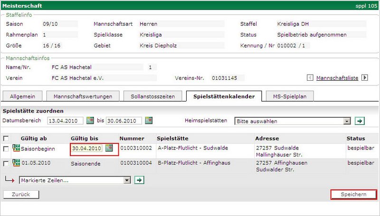Click the Gültig bis date field 30.04.2010
The height and width of the screenshot is (216, 380).
click(86, 149)
